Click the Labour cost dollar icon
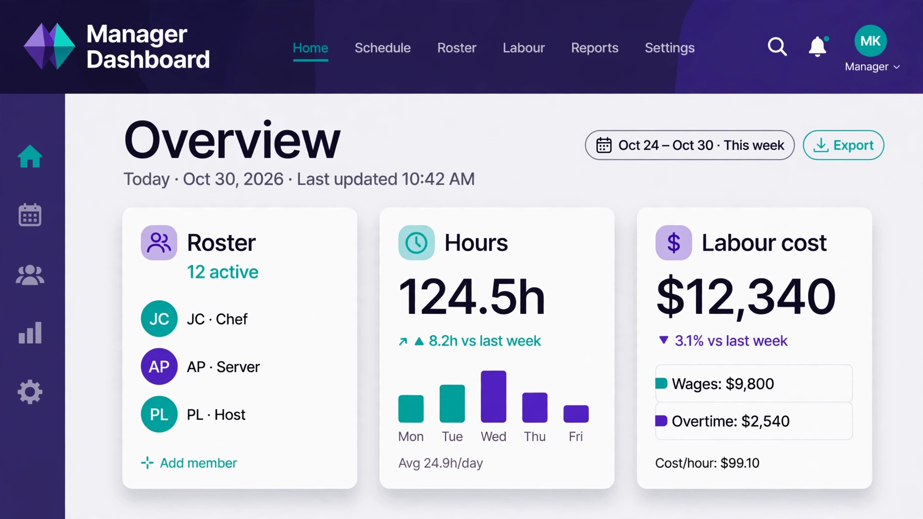 coord(674,243)
